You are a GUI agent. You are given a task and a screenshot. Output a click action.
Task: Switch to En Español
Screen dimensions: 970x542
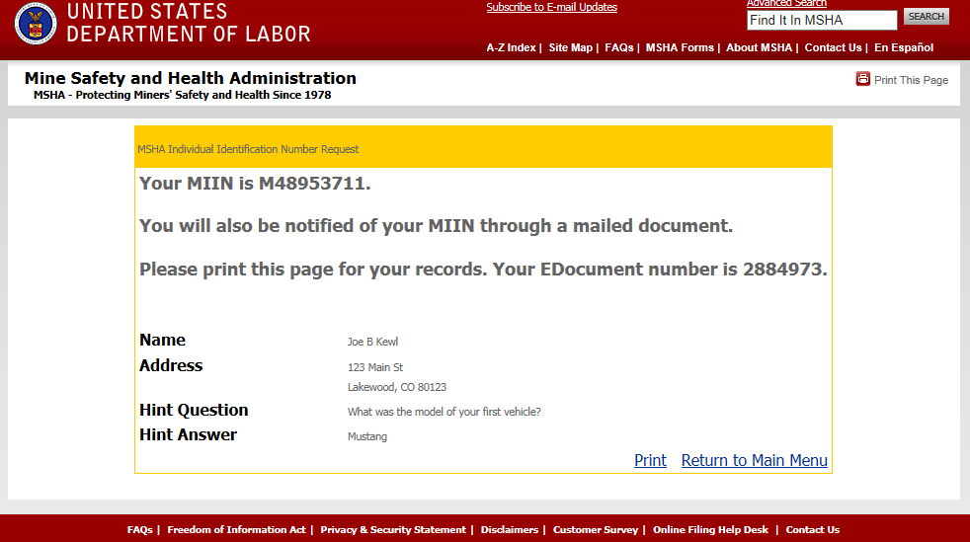click(x=904, y=47)
